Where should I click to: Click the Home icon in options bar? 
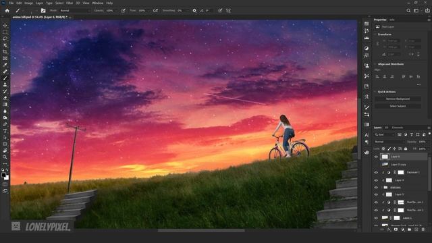pos(7,11)
